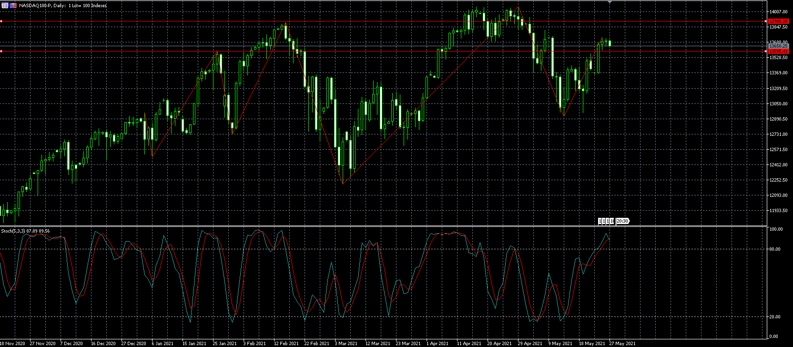Click right anchor square of the 13595.41 line

[766, 51]
